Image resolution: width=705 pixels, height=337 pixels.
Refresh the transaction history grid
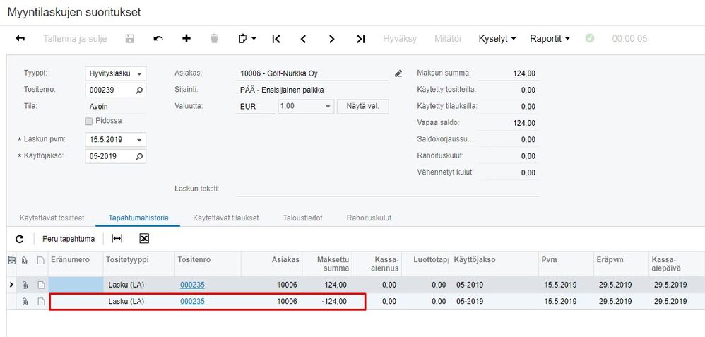[x=20, y=239]
